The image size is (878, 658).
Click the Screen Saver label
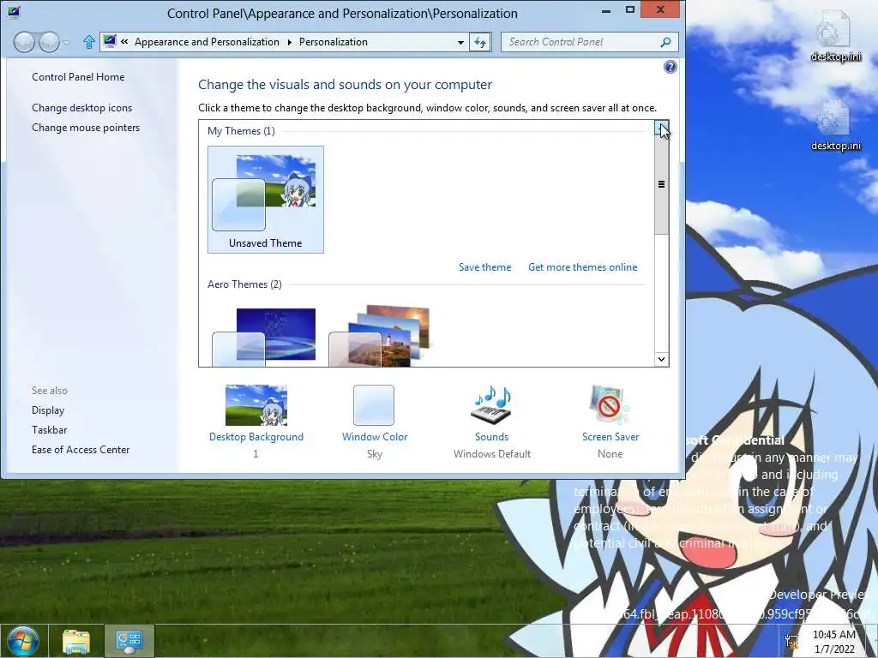tap(610, 437)
